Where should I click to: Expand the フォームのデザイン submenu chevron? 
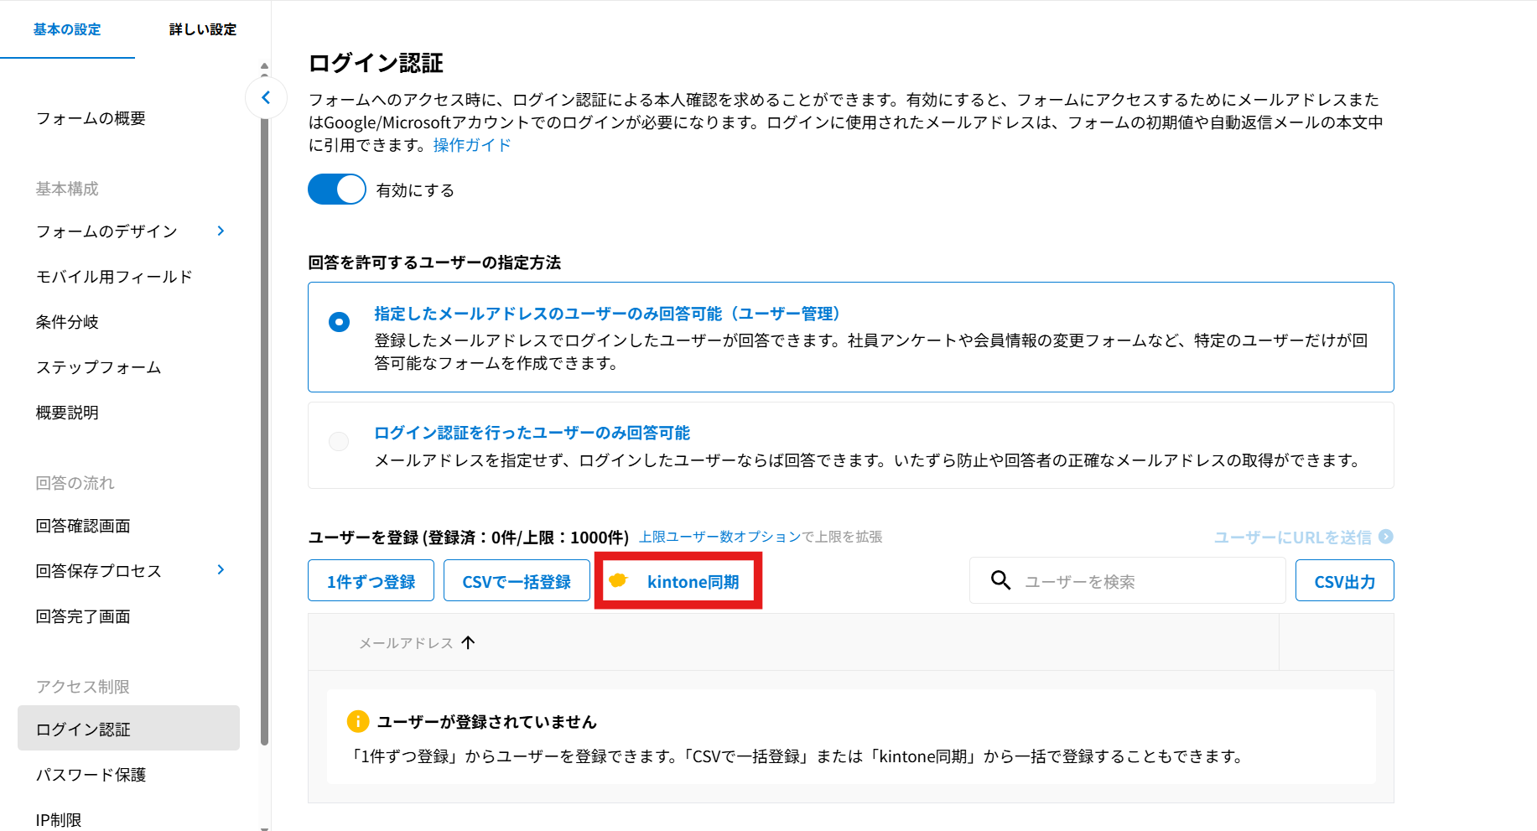tap(221, 231)
